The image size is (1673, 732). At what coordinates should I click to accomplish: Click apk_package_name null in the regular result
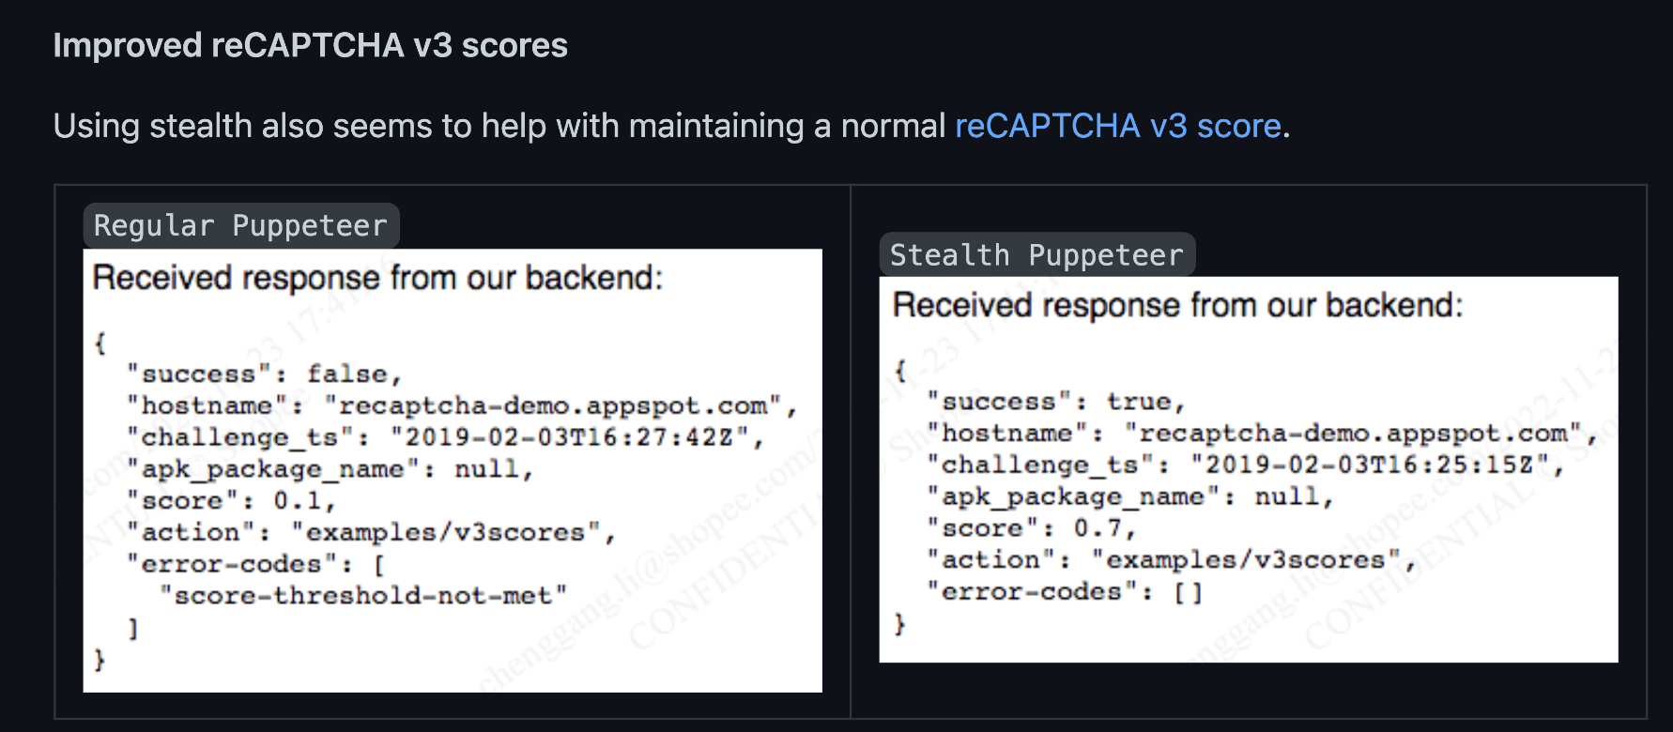(330, 469)
